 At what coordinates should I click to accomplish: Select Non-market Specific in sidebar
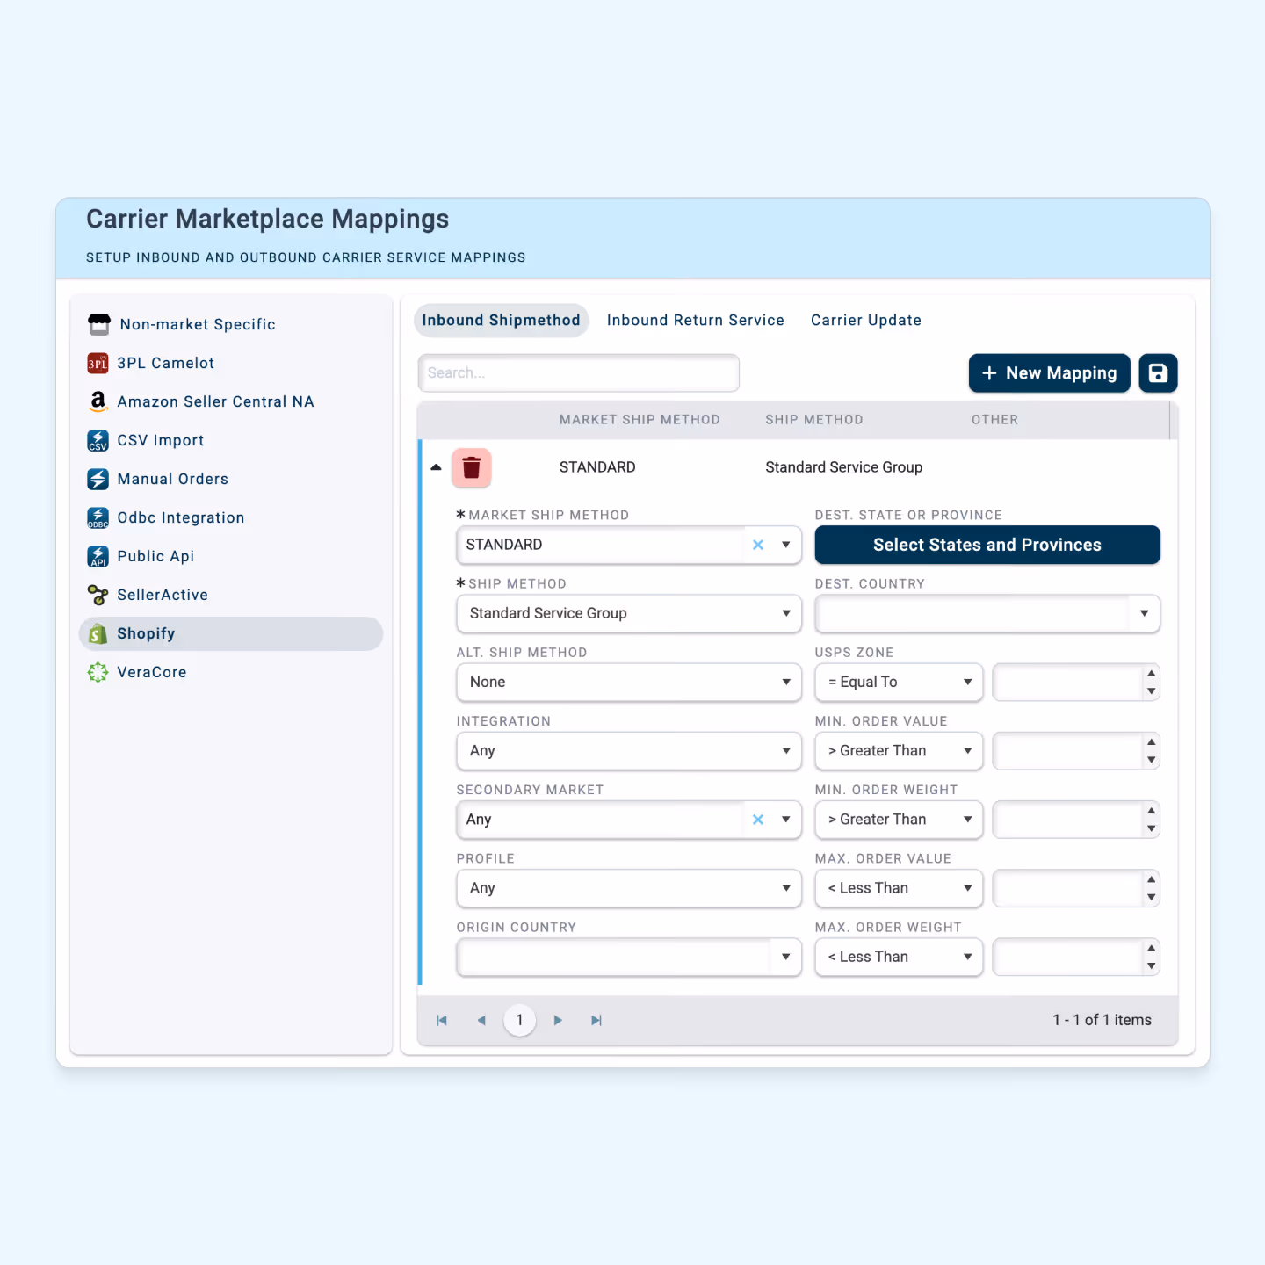click(x=231, y=324)
